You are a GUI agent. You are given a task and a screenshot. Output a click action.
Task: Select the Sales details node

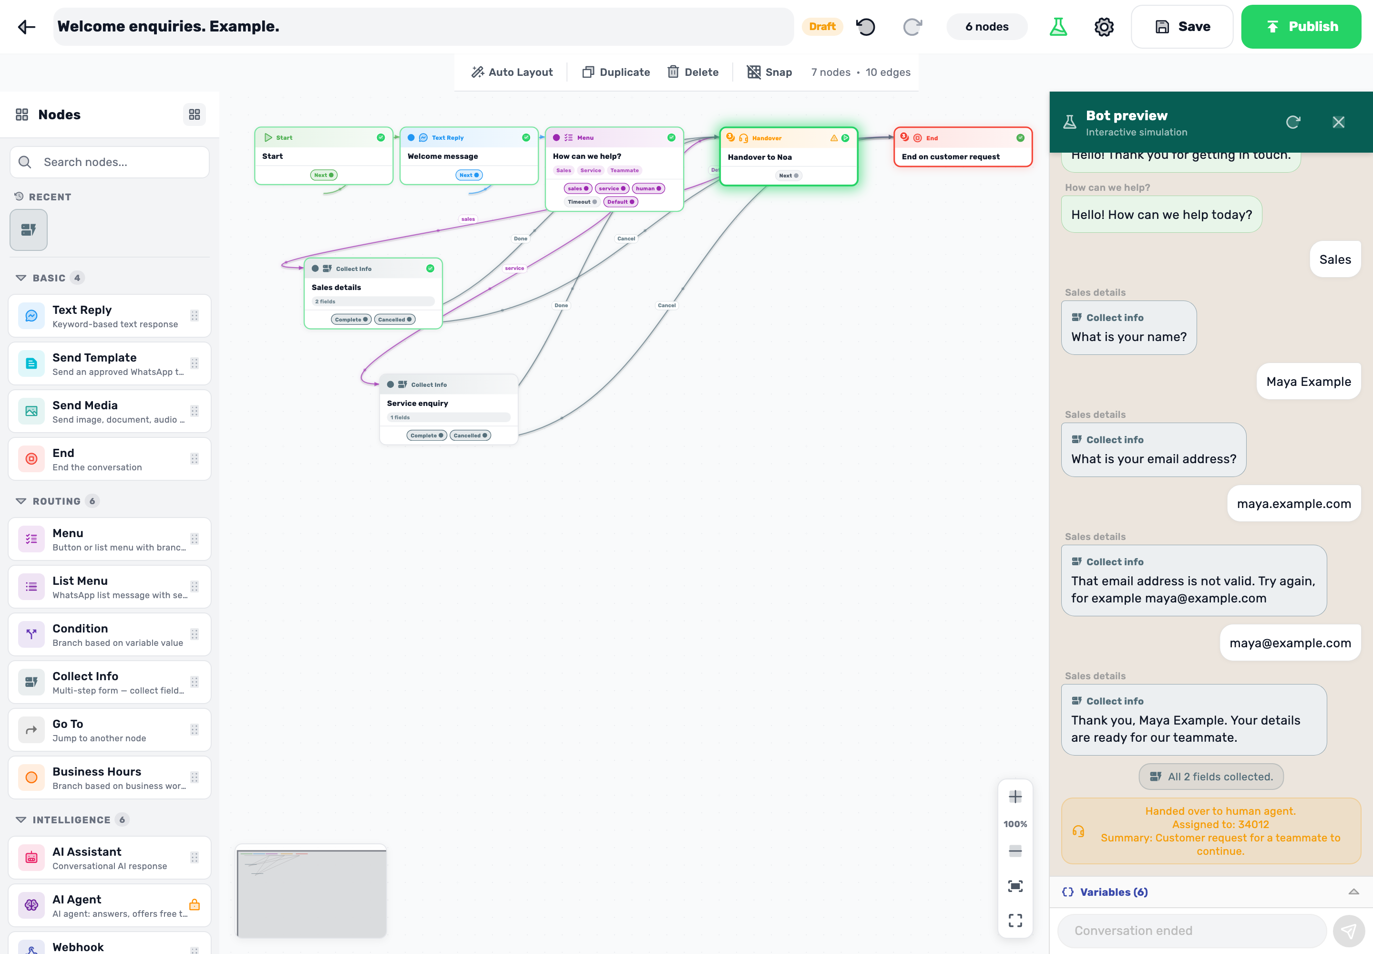point(373,293)
